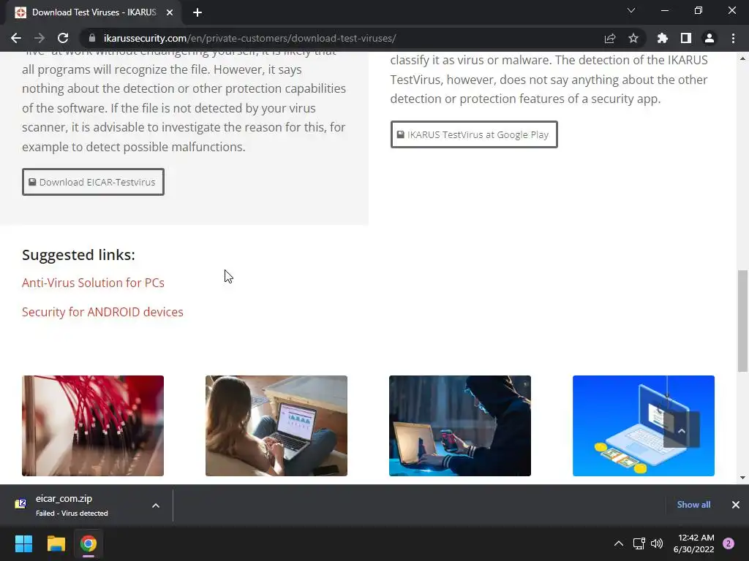Viewport: 749px width, 561px height.
Task: Open Security for ANDROID devices link
Action: [102, 312]
